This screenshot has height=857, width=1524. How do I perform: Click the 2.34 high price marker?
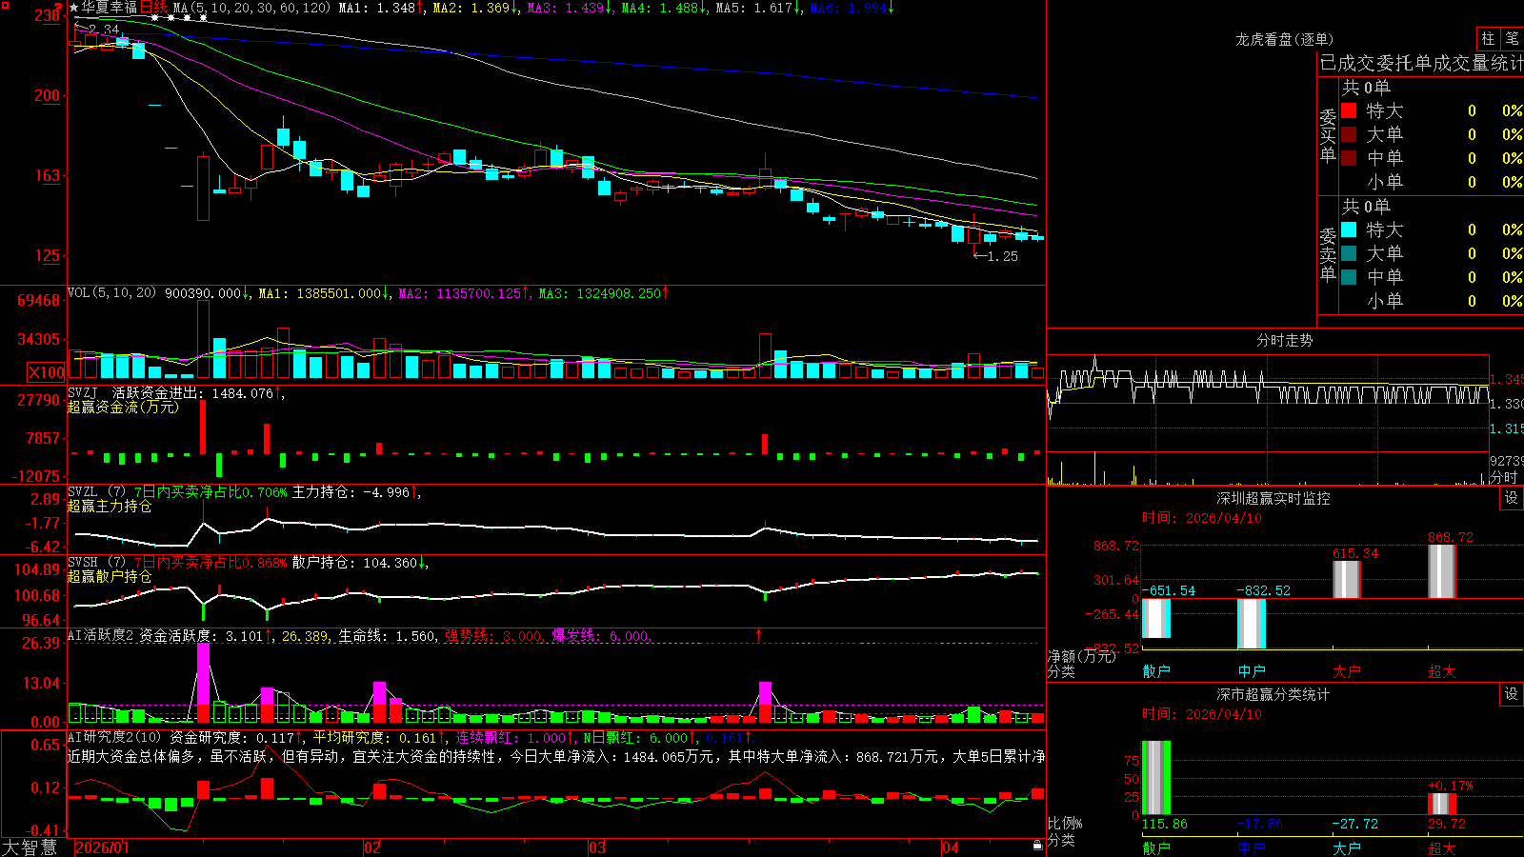96,29
